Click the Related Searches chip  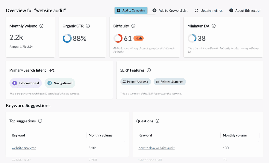(x=169, y=82)
